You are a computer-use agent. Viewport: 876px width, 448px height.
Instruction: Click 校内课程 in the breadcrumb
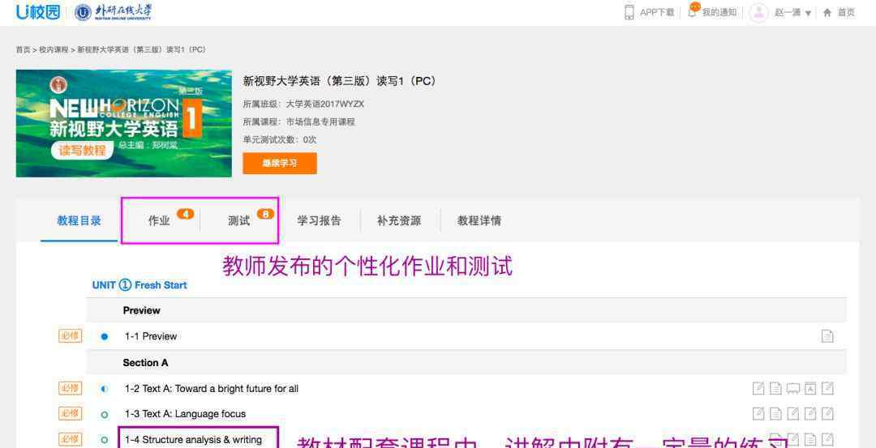click(54, 49)
